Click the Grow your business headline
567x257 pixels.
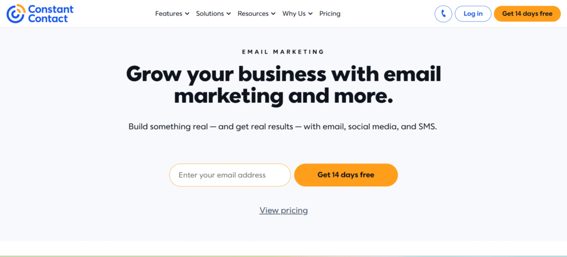(283, 85)
